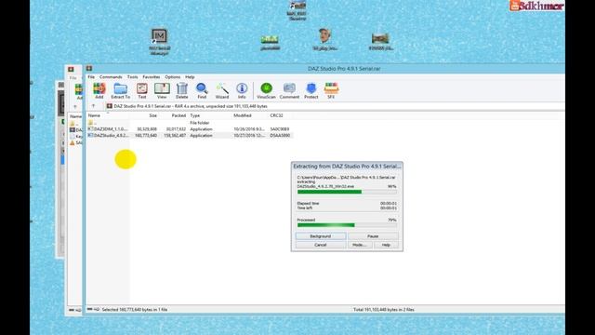The image size is (595, 335).
Task: Open the landscape photo desktop icon
Action: (380, 42)
